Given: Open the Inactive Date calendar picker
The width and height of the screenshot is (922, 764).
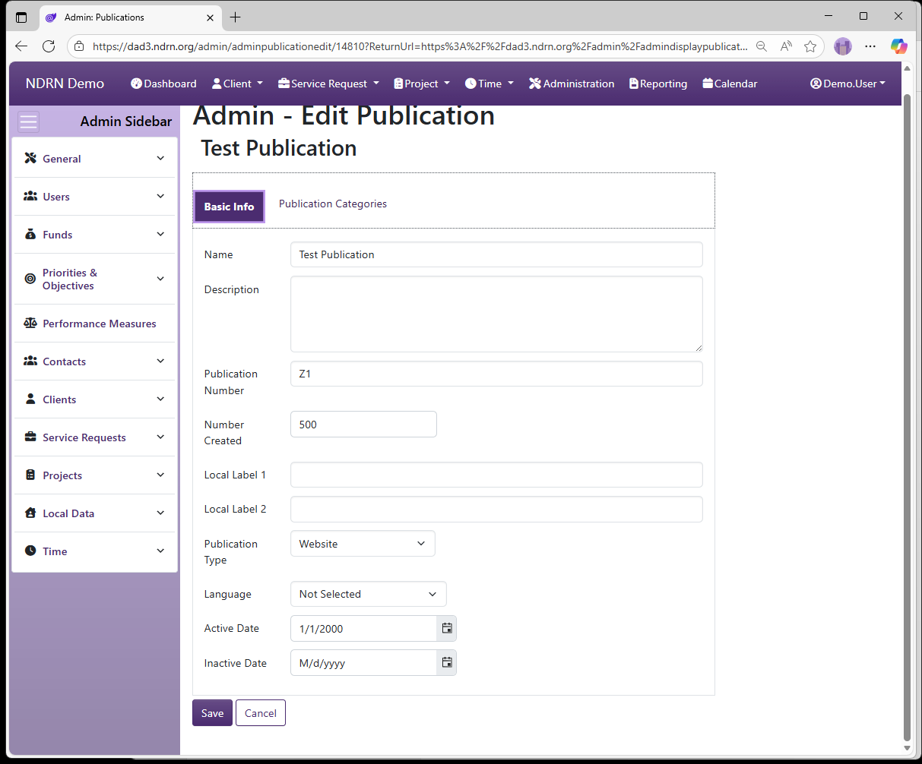Looking at the screenshot, I should [447, 663].
